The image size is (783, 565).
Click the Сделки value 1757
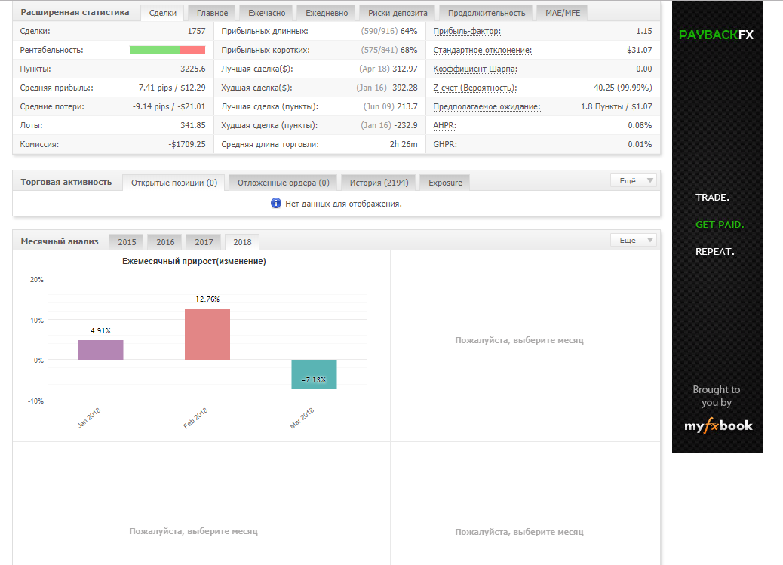pyautogui.click(x=196, y=31)
